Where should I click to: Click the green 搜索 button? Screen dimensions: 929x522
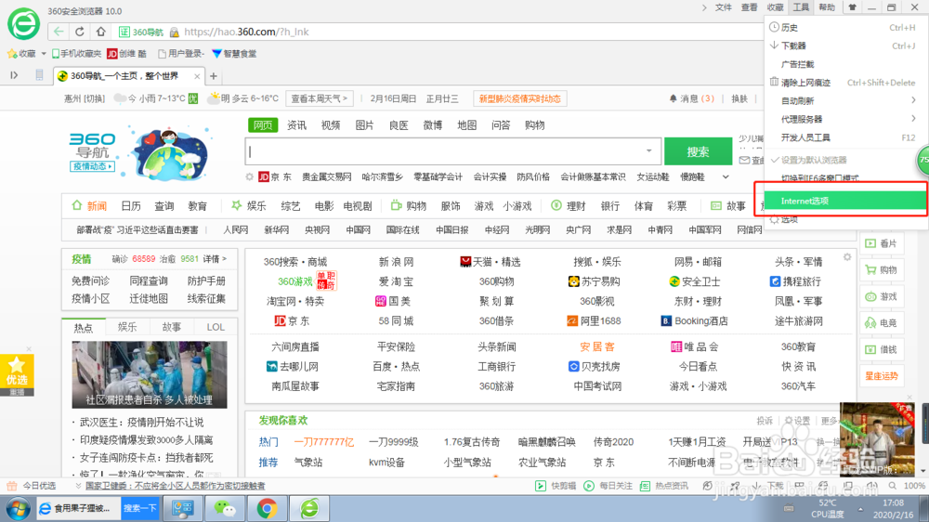coord(698,151)
